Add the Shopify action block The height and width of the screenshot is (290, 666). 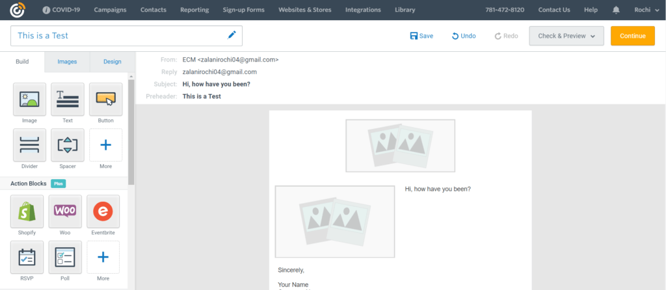click(x=27, y=211)
